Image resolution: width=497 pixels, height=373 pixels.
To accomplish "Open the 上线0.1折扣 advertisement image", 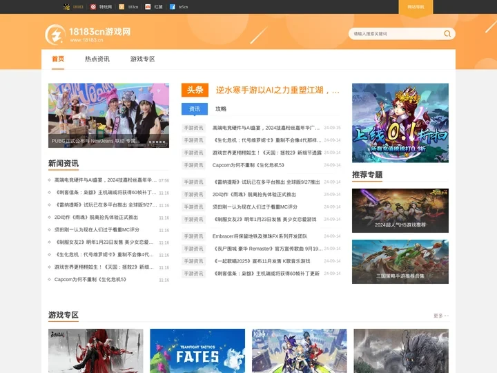I will tap(400, 123).
